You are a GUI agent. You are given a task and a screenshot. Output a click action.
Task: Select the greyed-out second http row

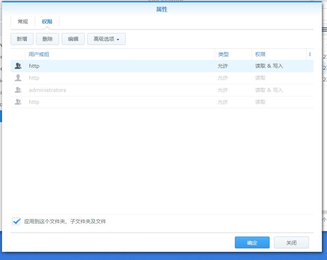coord(102,78)
